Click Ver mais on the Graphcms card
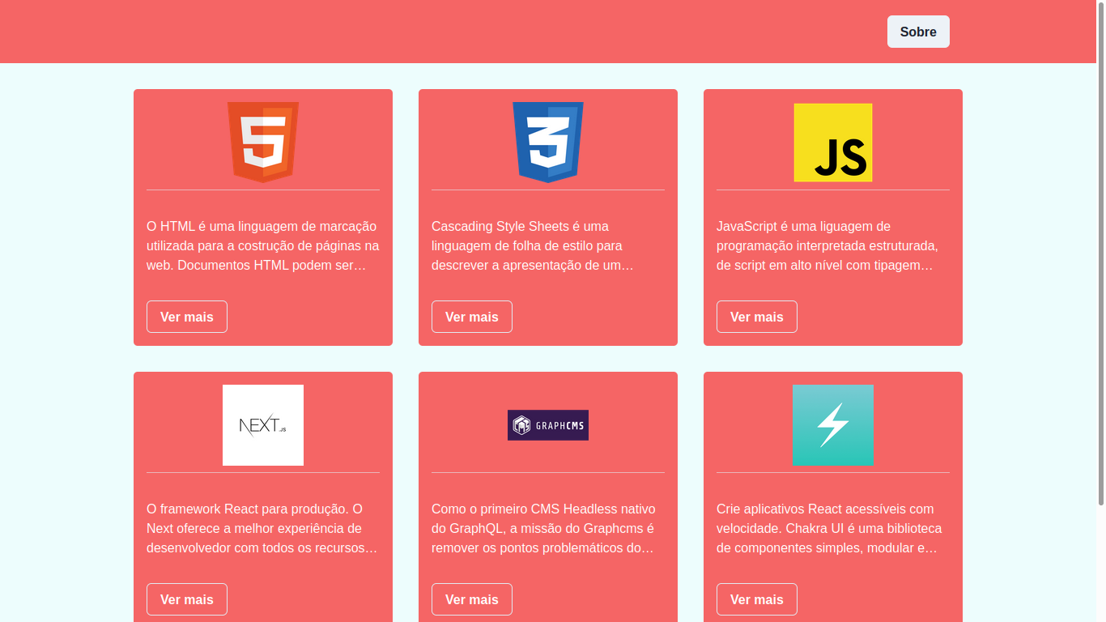The image size is (1106, 622). pyautogui.click(x=472, y=599)
